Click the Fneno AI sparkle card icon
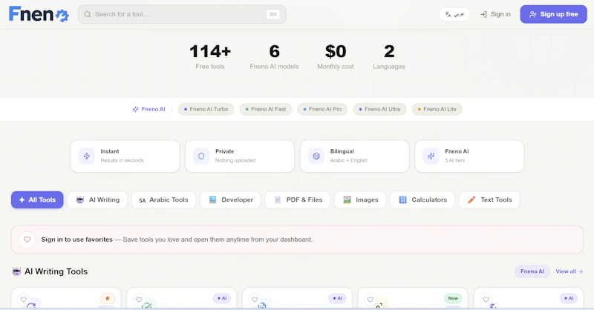 point(431,156)
